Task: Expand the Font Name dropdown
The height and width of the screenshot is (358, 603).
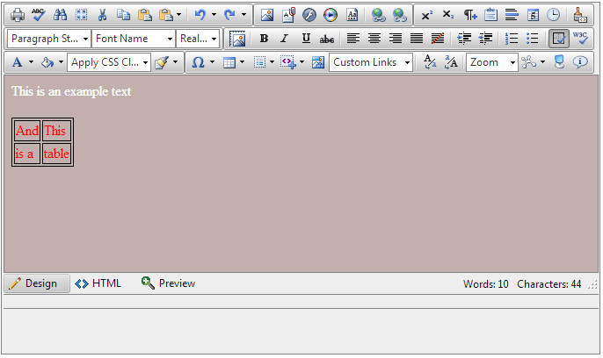Action: (134, 39)
